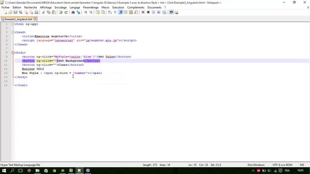Viewport: 310px width, 174px height.
Task: Click the Replace toolbar icon
Action: point(78,13)
